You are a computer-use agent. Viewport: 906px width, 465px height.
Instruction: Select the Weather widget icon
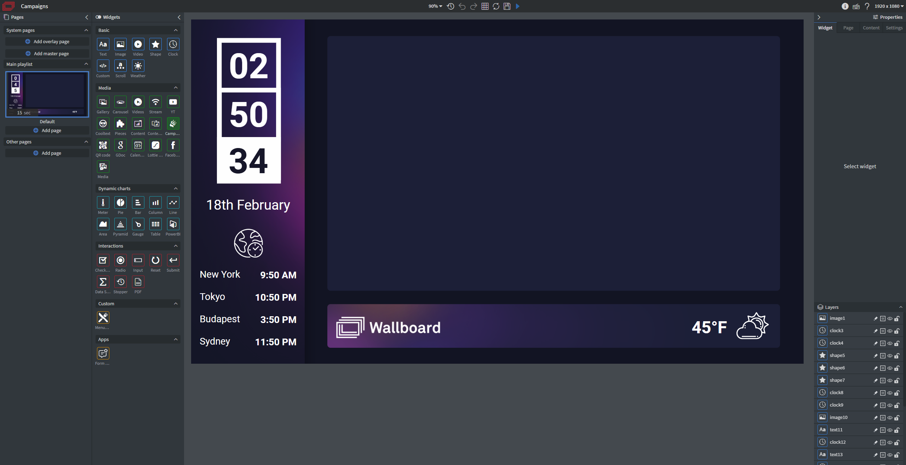[138, 66]
